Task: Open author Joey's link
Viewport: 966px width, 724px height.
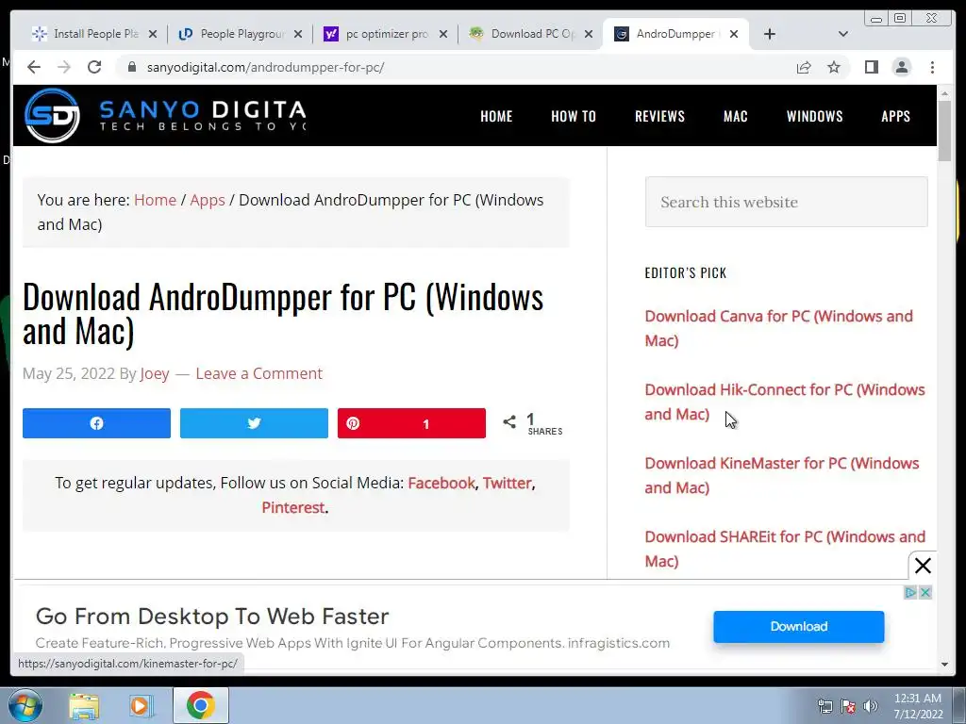Action: click(x=155, y=373)
